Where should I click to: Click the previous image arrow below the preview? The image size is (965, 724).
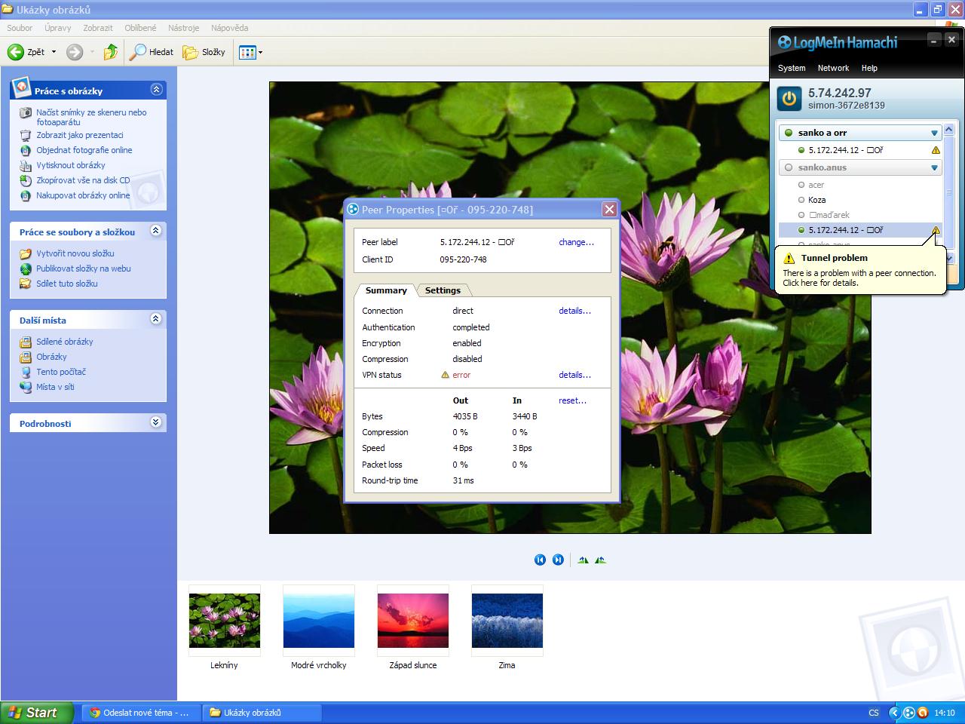tap(540, 560)
